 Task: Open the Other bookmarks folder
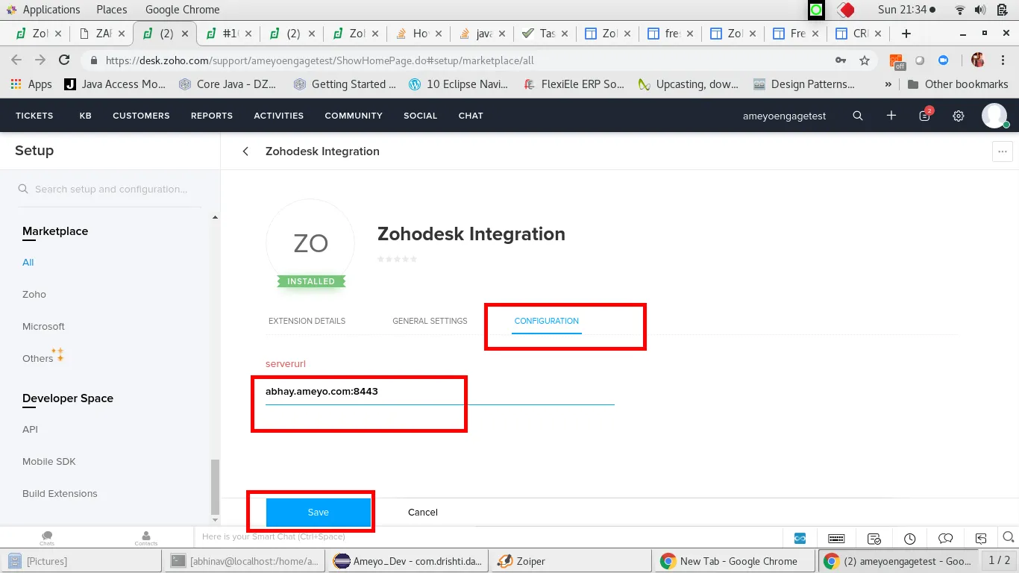click(958, 84)
